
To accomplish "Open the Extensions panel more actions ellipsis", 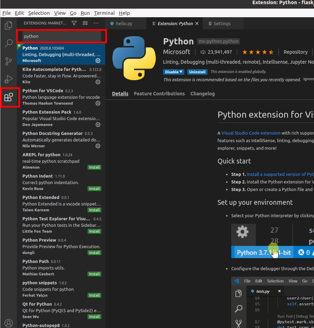I will tap(96, 23).
